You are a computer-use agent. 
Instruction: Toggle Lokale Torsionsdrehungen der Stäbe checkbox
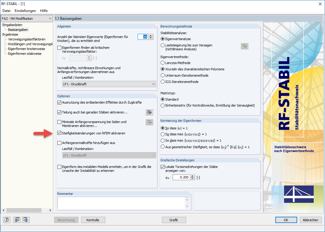pyautogui.click(x=163, y=167)
